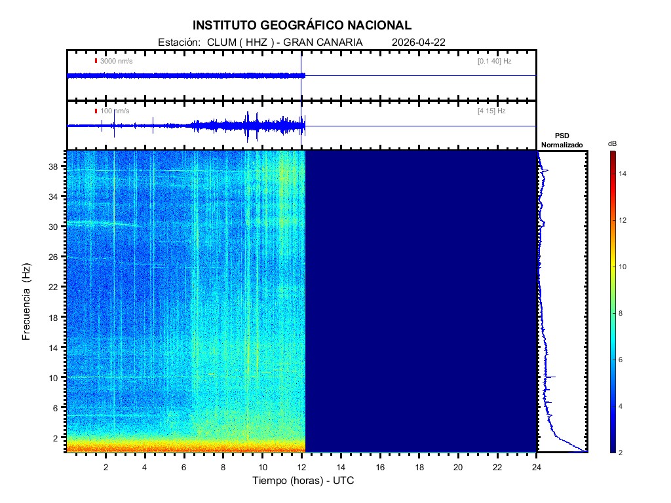This screenshot has height=503, width=671.
Task: Select the [0.1 40] Hz filter label
Action: 494,61
